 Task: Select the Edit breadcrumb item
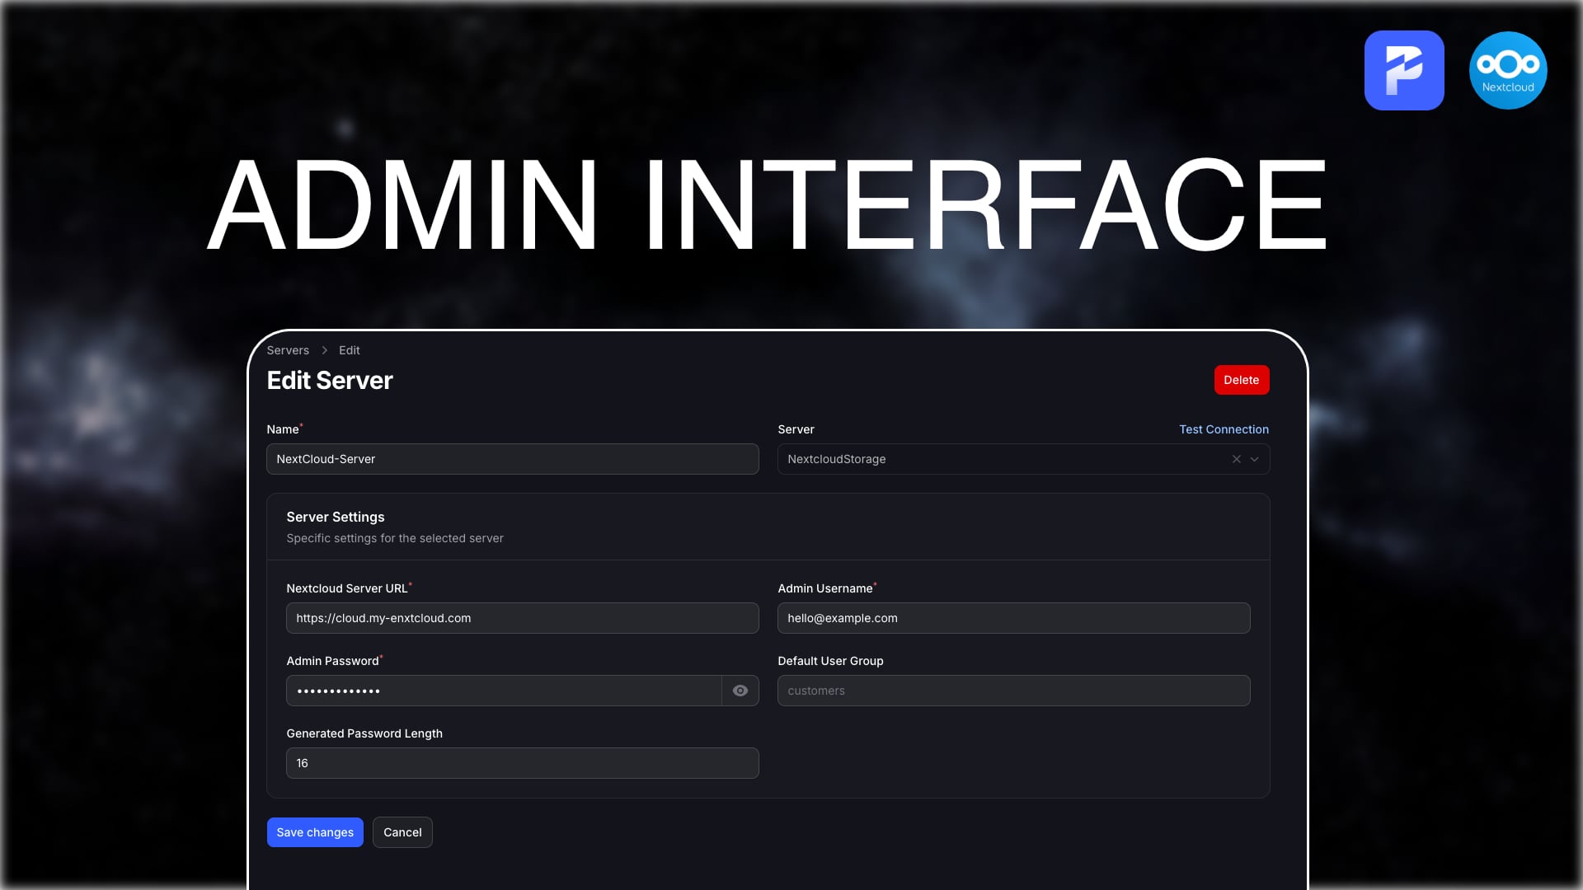point(349,350)
